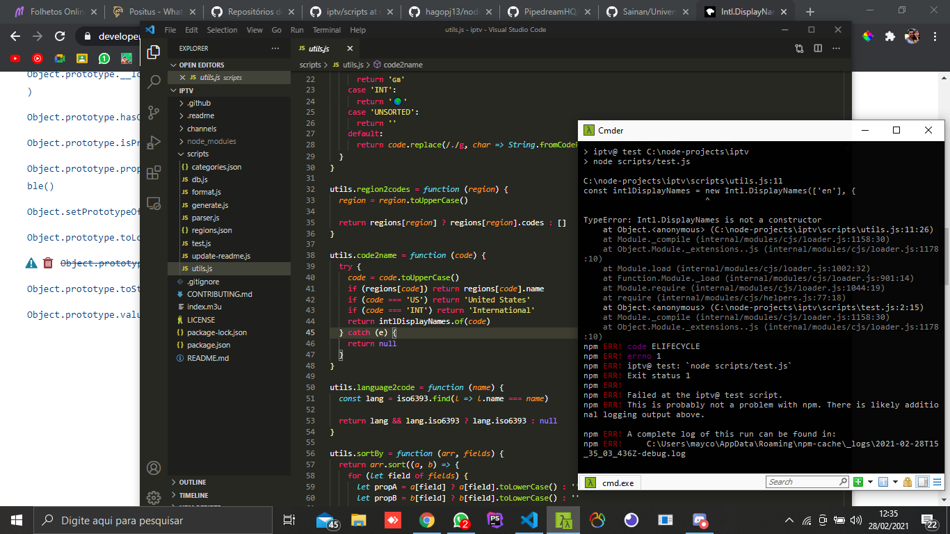Click the split editor icon
This screenshot has width=950, height=534.
point(818,49)
